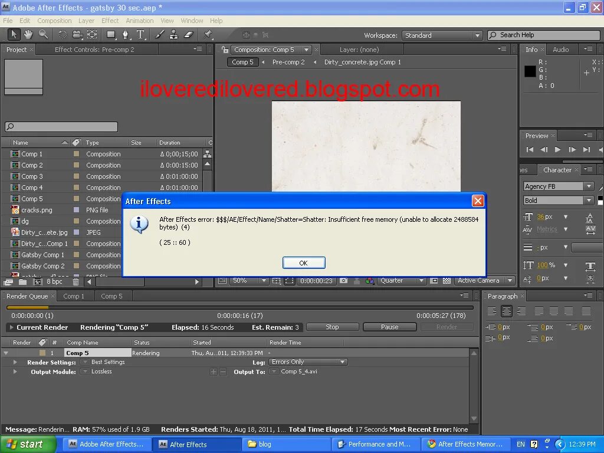This screenshot has height=453, width=604.
Task: Click the black color swatch in Info panel
Action: click(530, 71)
